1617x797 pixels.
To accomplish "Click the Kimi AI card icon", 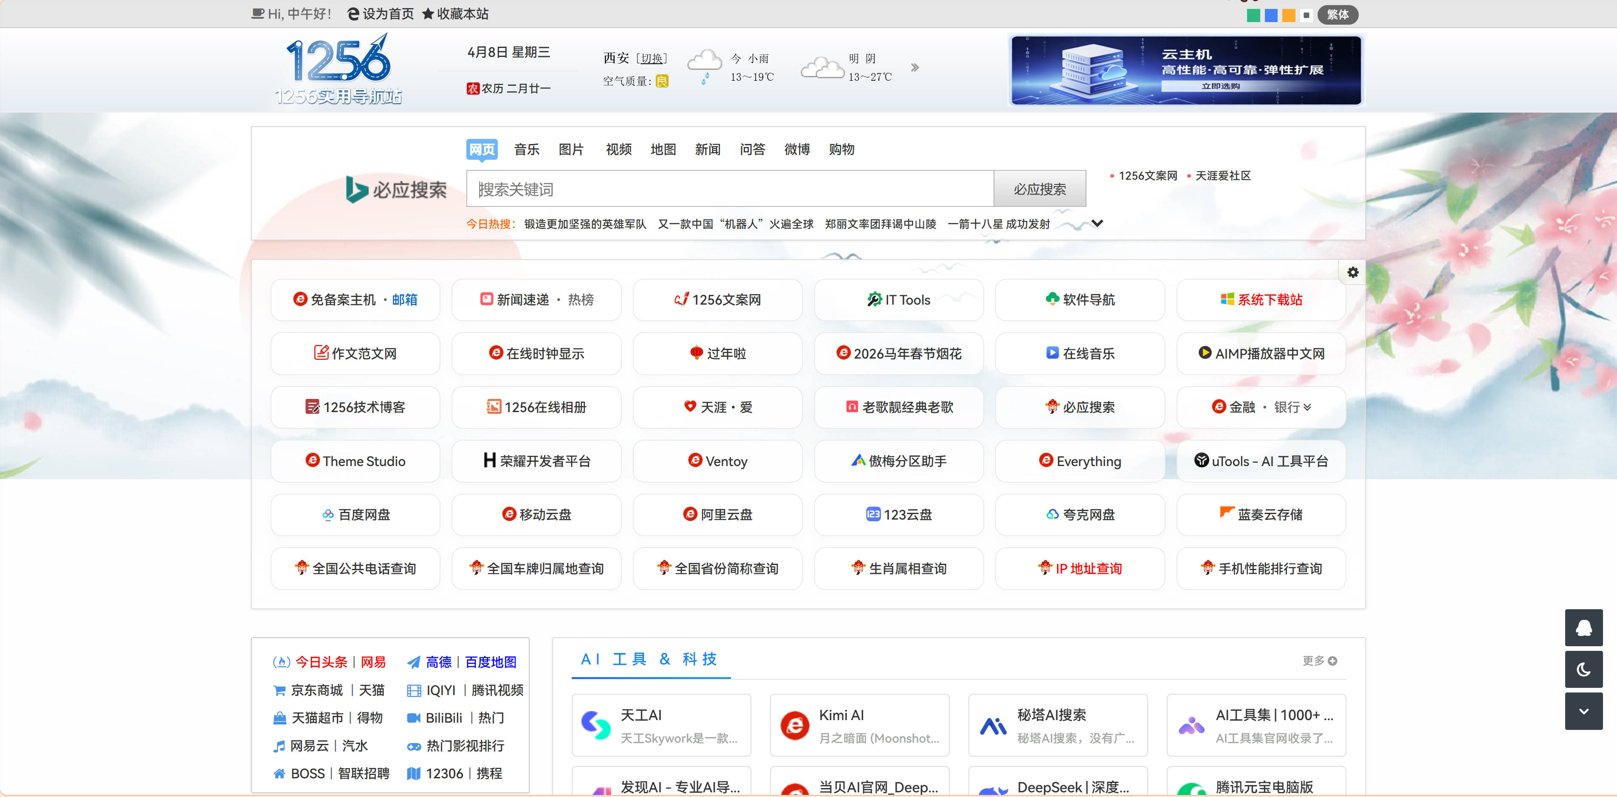I will tap(795, 725).
